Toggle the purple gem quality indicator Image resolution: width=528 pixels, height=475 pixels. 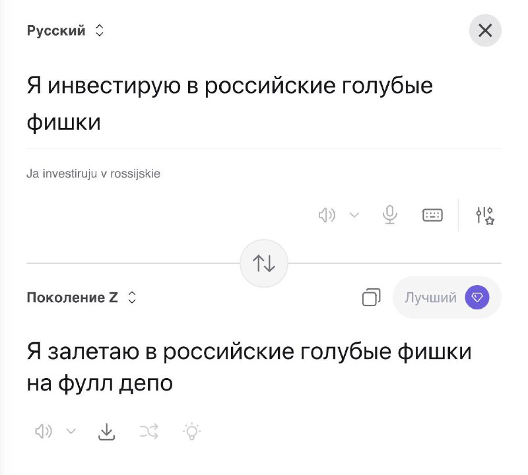coord(477,297)
